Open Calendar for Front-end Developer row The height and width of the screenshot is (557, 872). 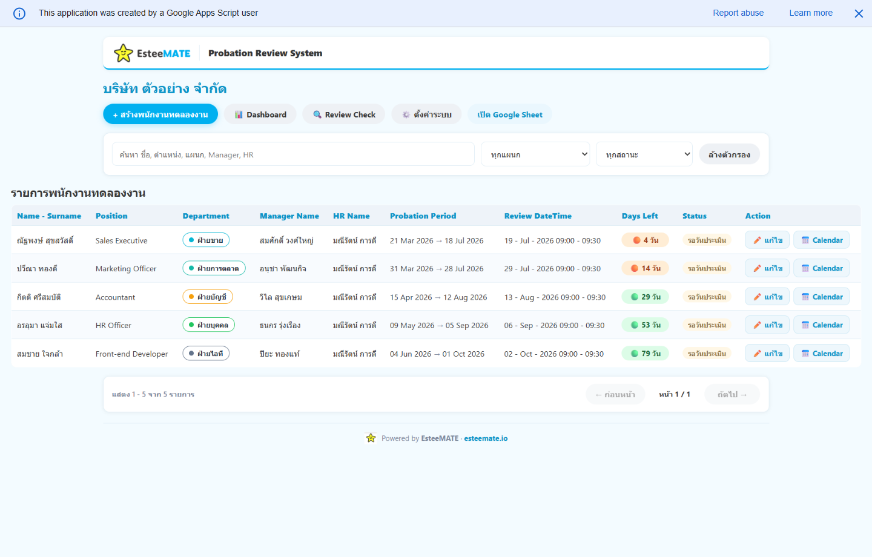click(x=822, y=354)
